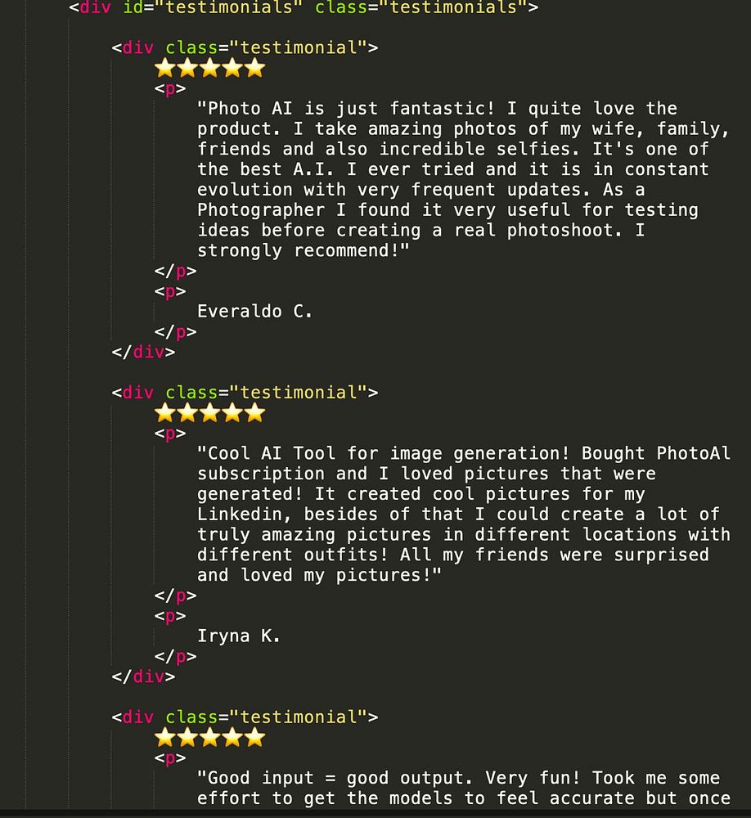The image size is (751, 818).
Task: Click first star in second testimonial rating
Action: point(166,413)
